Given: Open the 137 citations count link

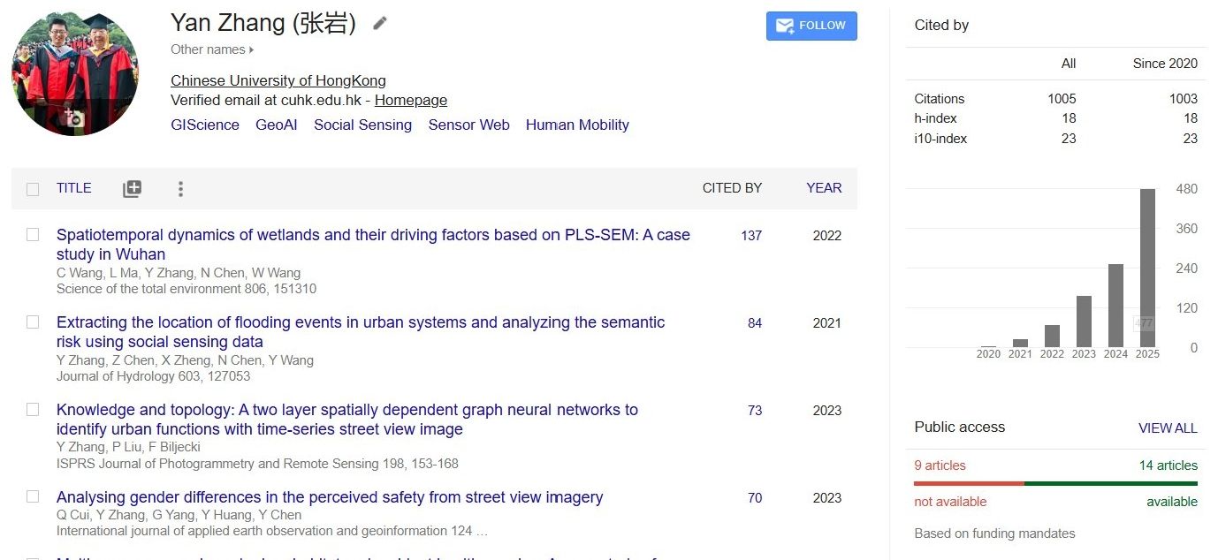Looking at the screenshot, I should [x=751, y=236].
